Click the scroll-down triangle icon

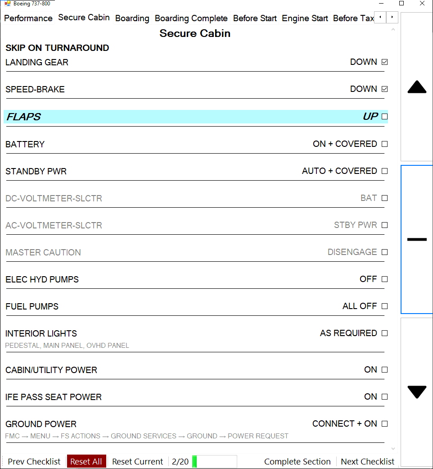(x=416, y=392)
